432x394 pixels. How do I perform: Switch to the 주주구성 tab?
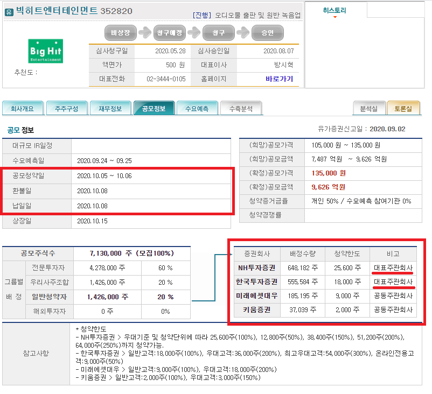[x=66, y=108]
